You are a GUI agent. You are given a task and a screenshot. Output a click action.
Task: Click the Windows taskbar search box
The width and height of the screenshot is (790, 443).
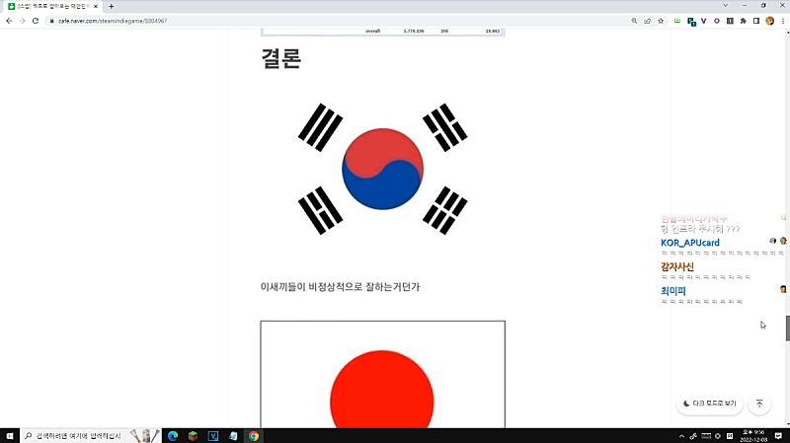click(x=91, y=435)
